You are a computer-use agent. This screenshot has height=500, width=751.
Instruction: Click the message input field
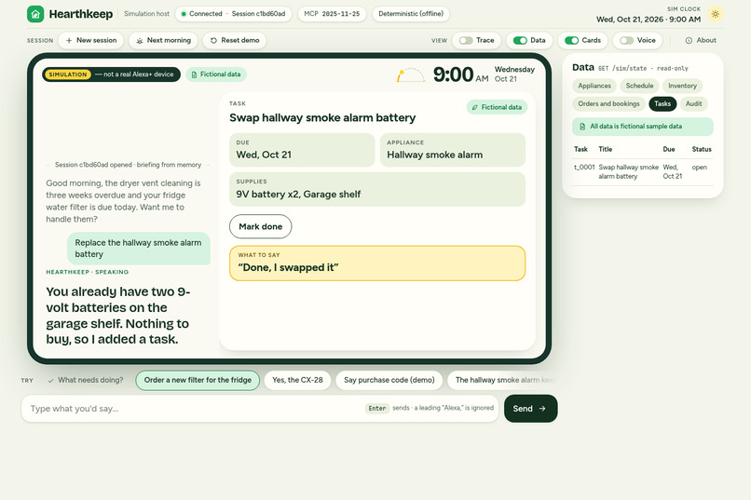click(260, 409)
